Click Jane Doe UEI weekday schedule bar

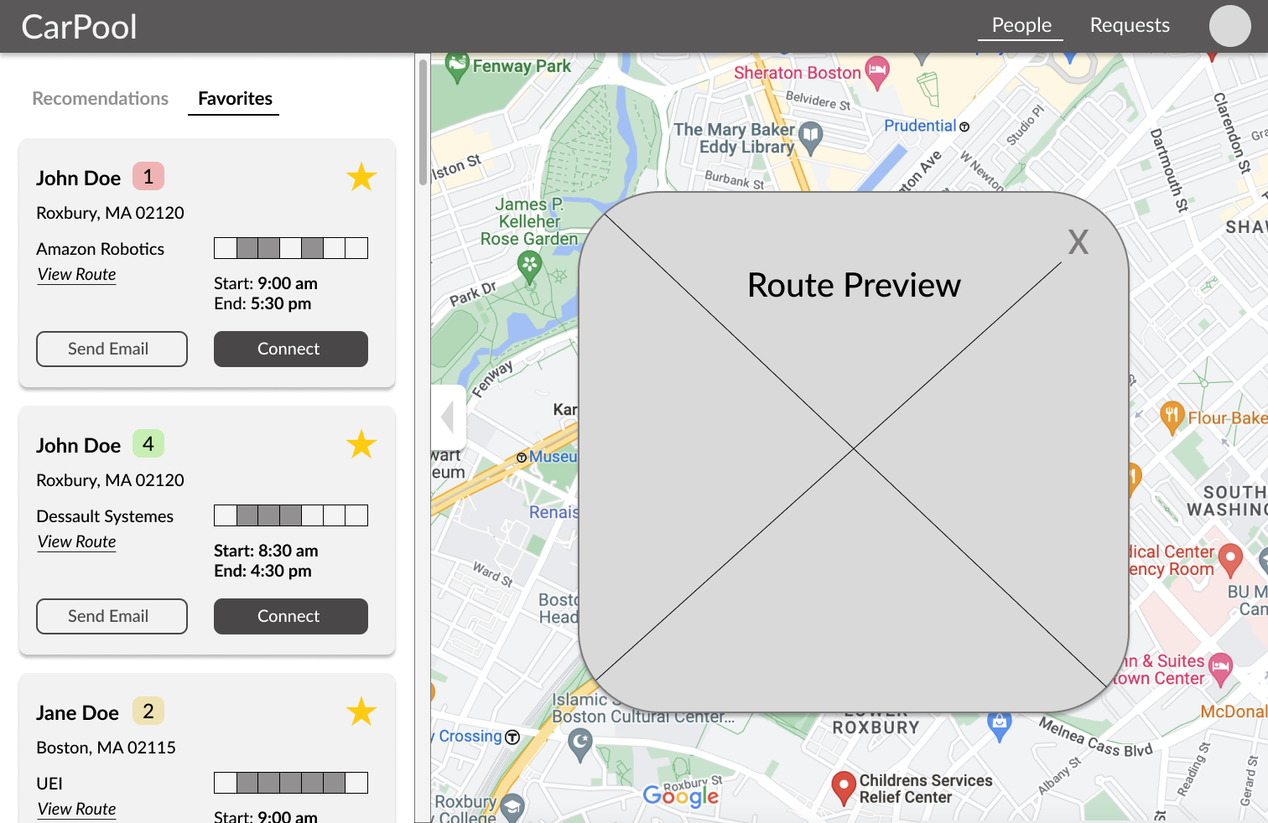click(291, 783)
